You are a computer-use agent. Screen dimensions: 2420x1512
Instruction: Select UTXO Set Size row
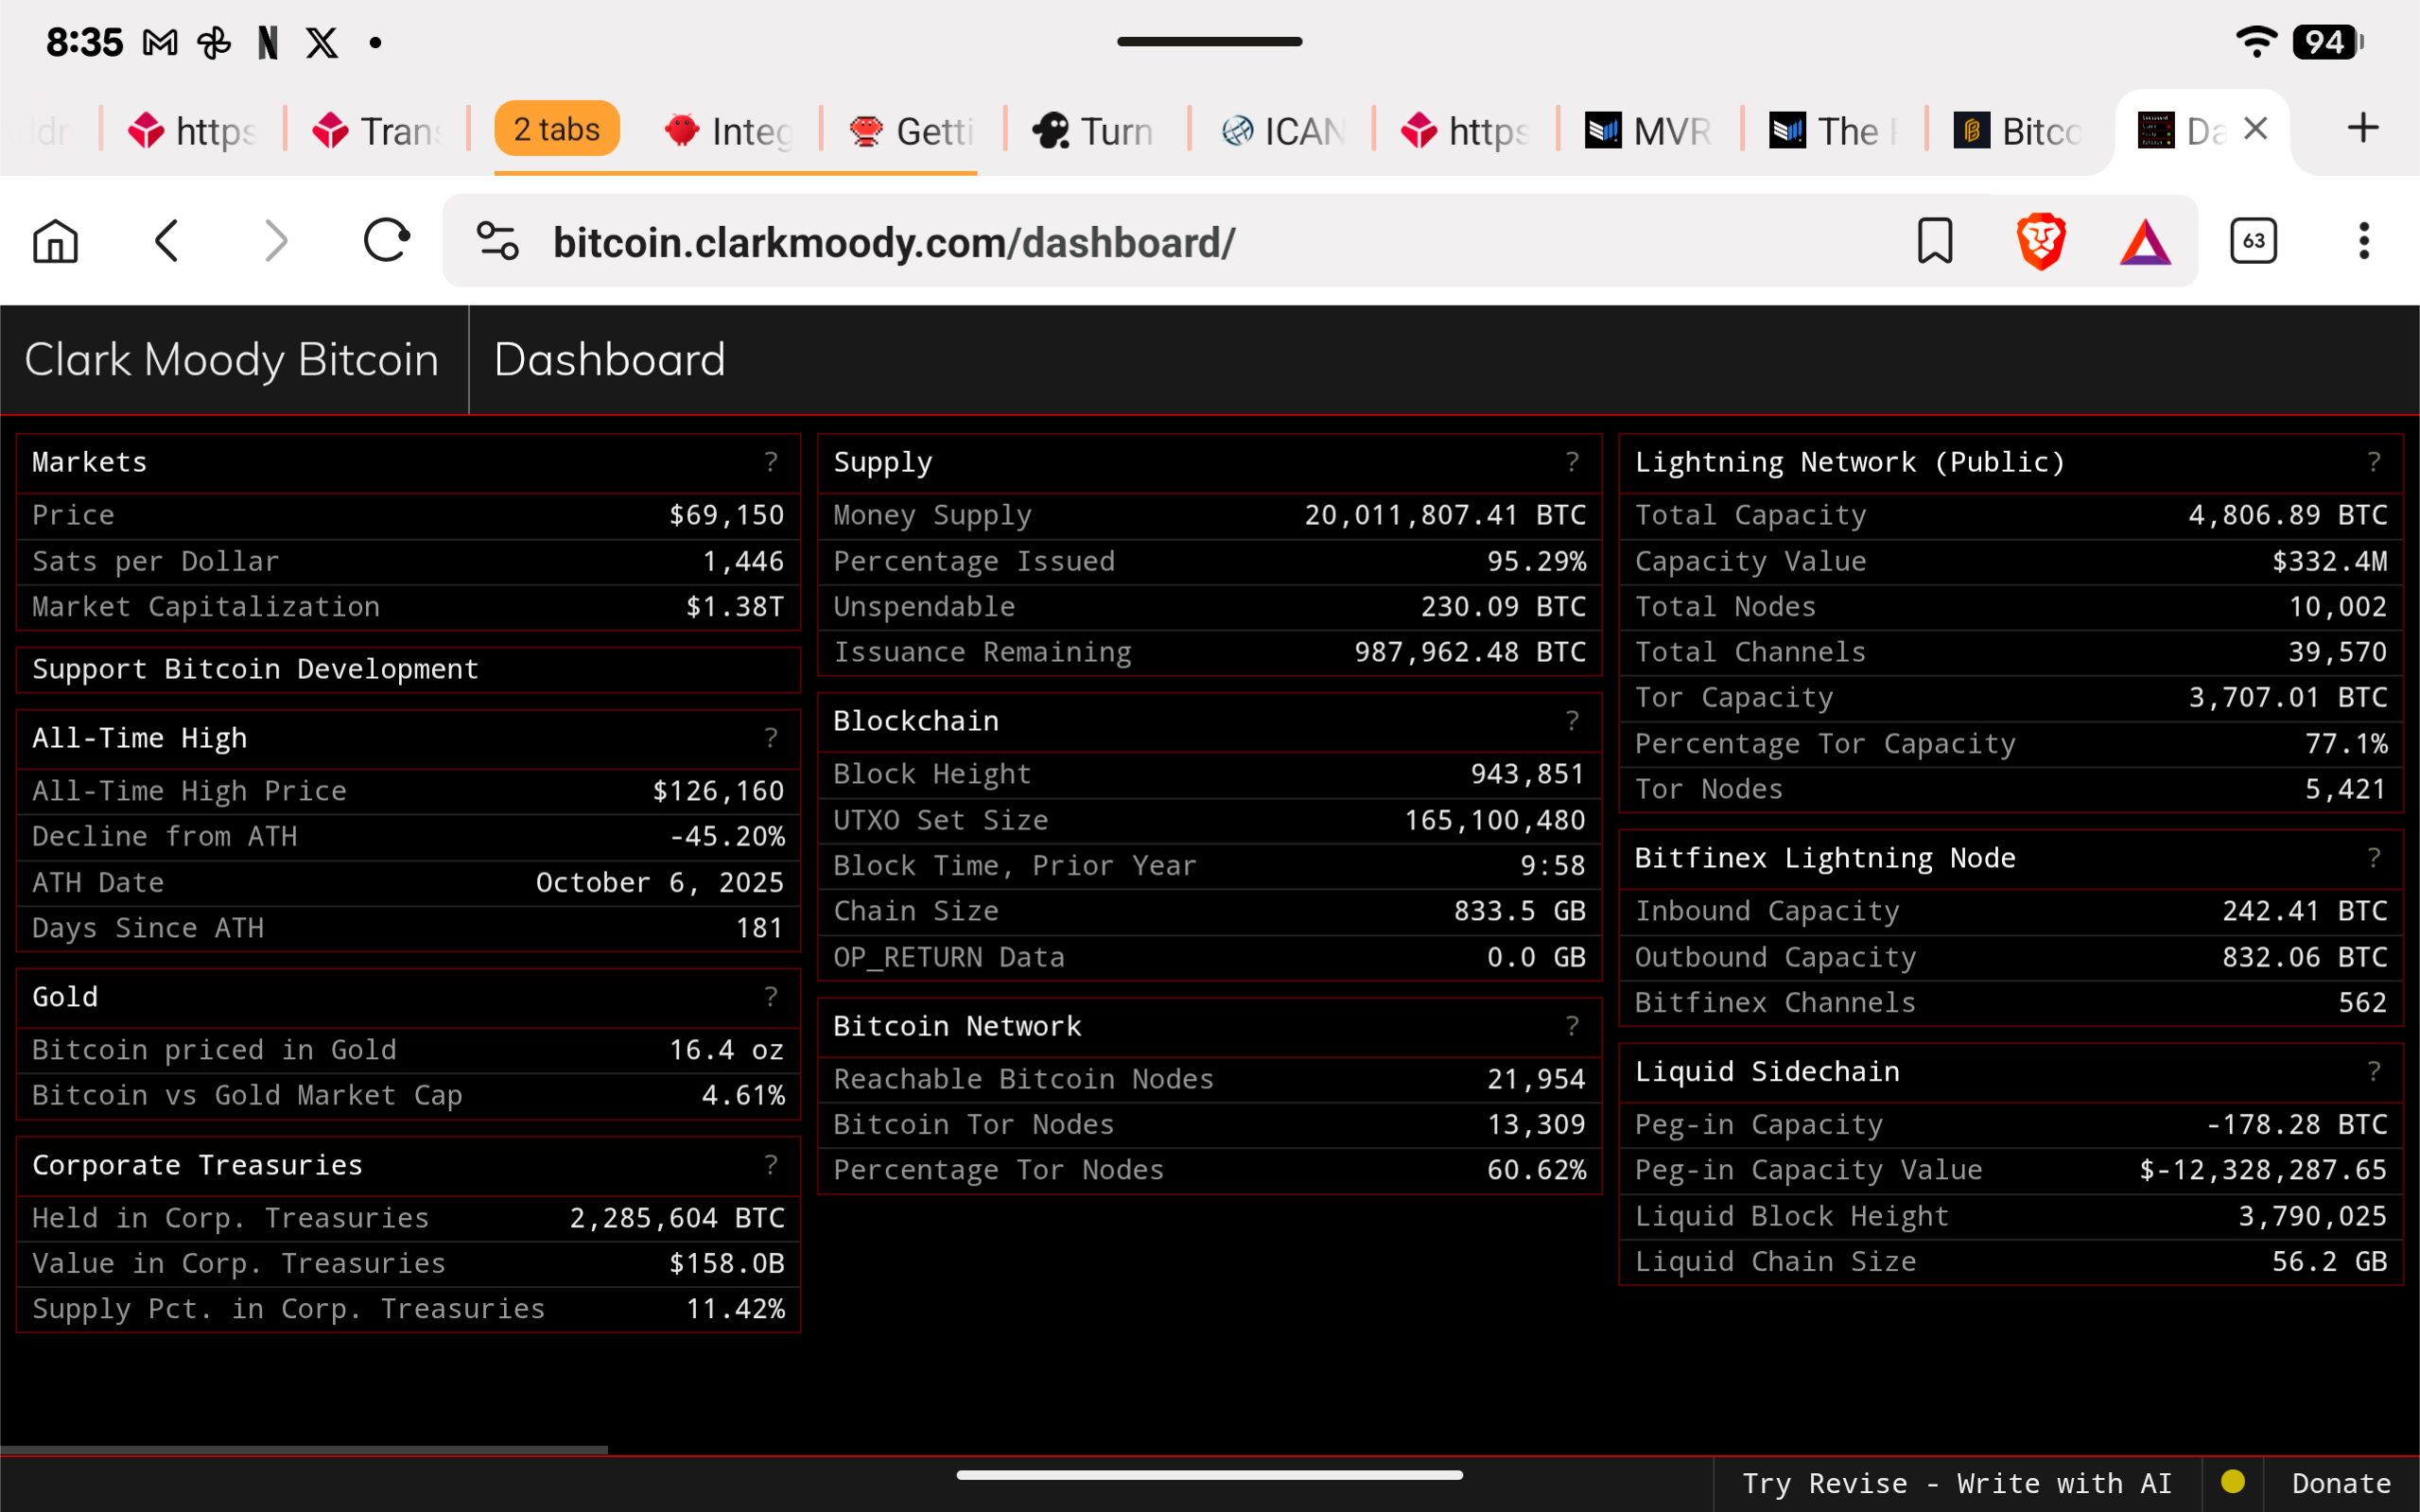(x=1210, y=820)
